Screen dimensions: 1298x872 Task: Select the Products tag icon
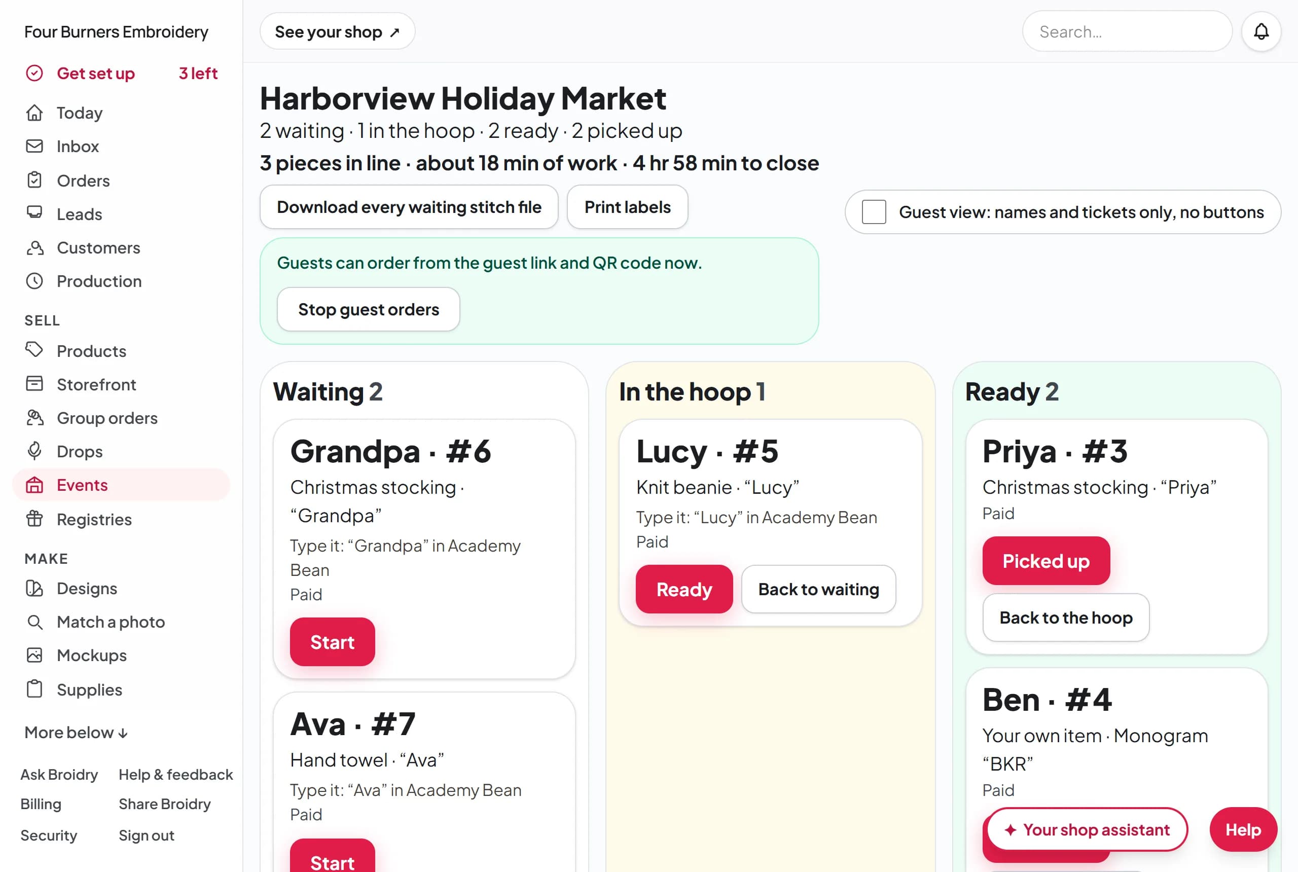[34, 350]
